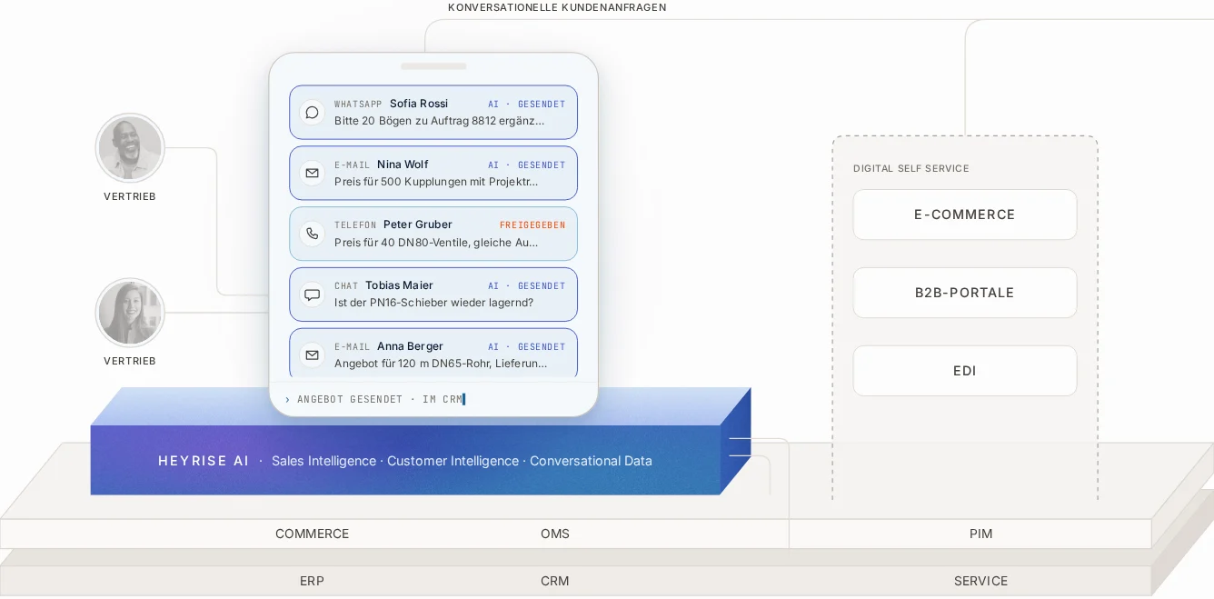Click the KONVERSATIONELLE KUNDENANFRAGEN heading
This screenshot has height=599, width=1214.
click(x=557, y=7)
